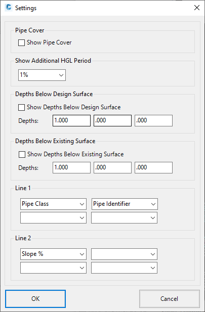Open the Pipe Identifier dropdown
The width and height of the screenshot is (205, 312).
[x=125, y=204]
